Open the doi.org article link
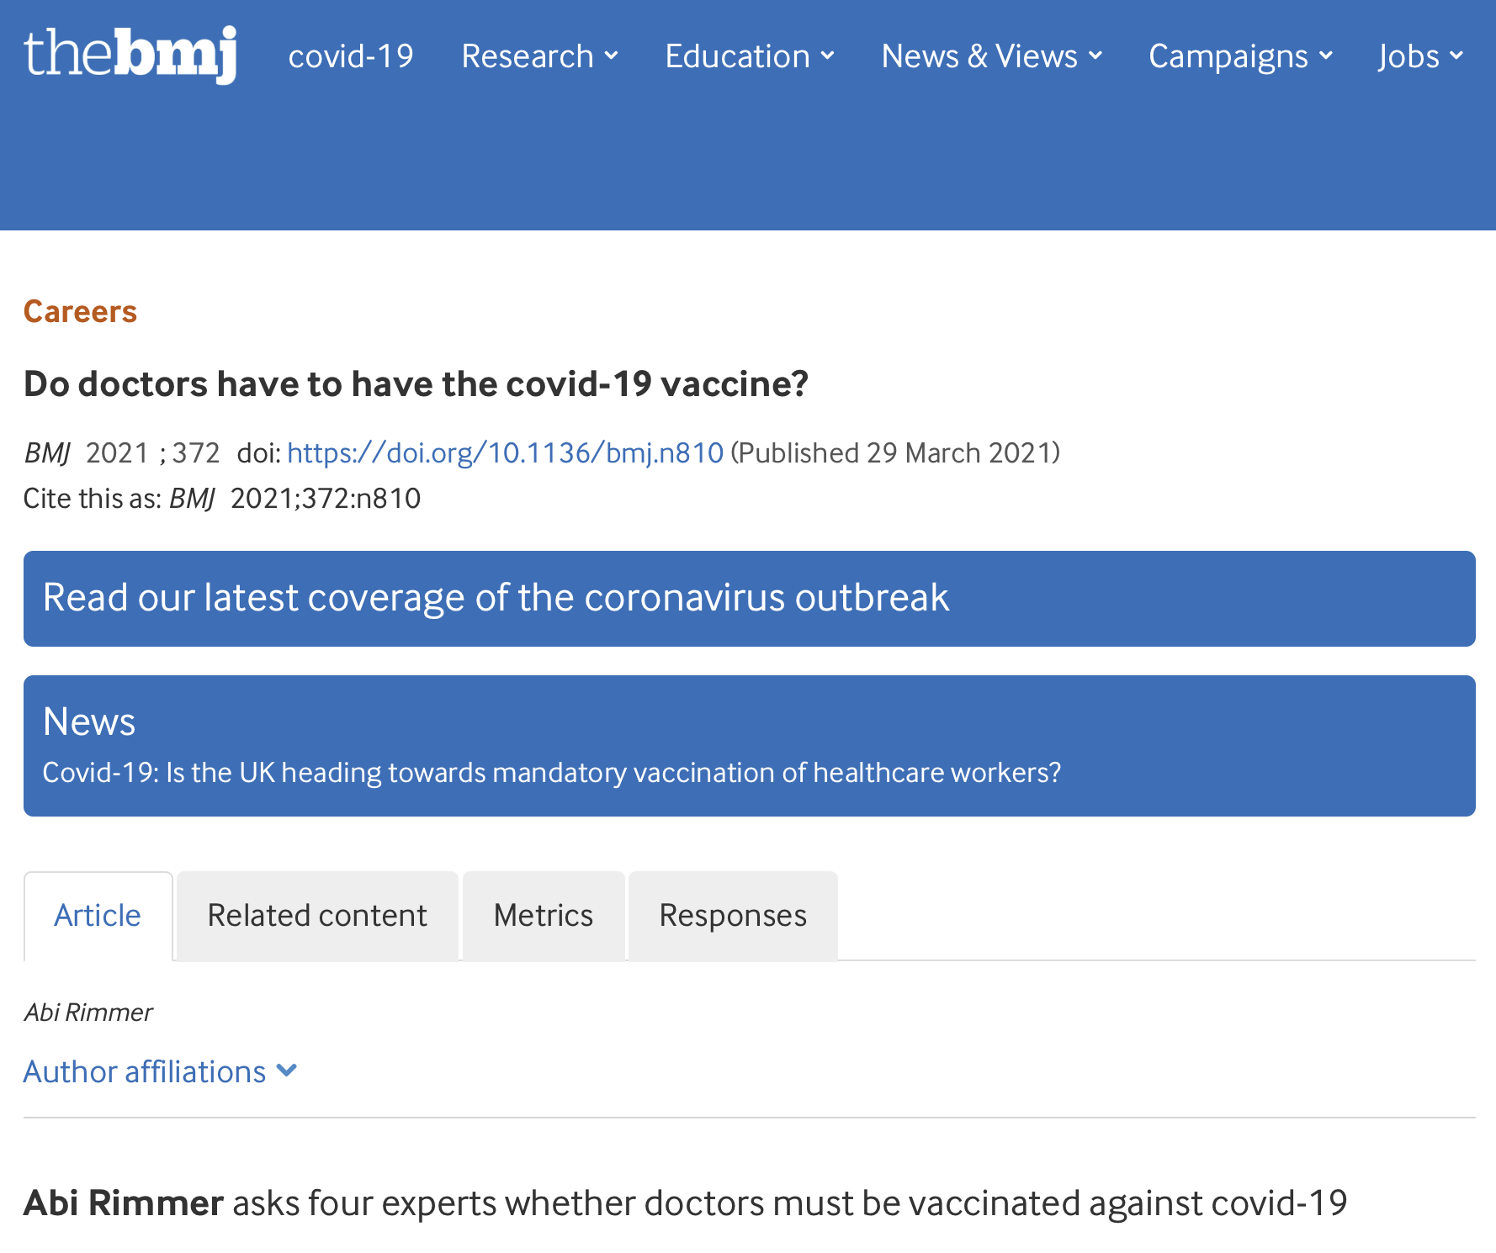 coord(505,452)
